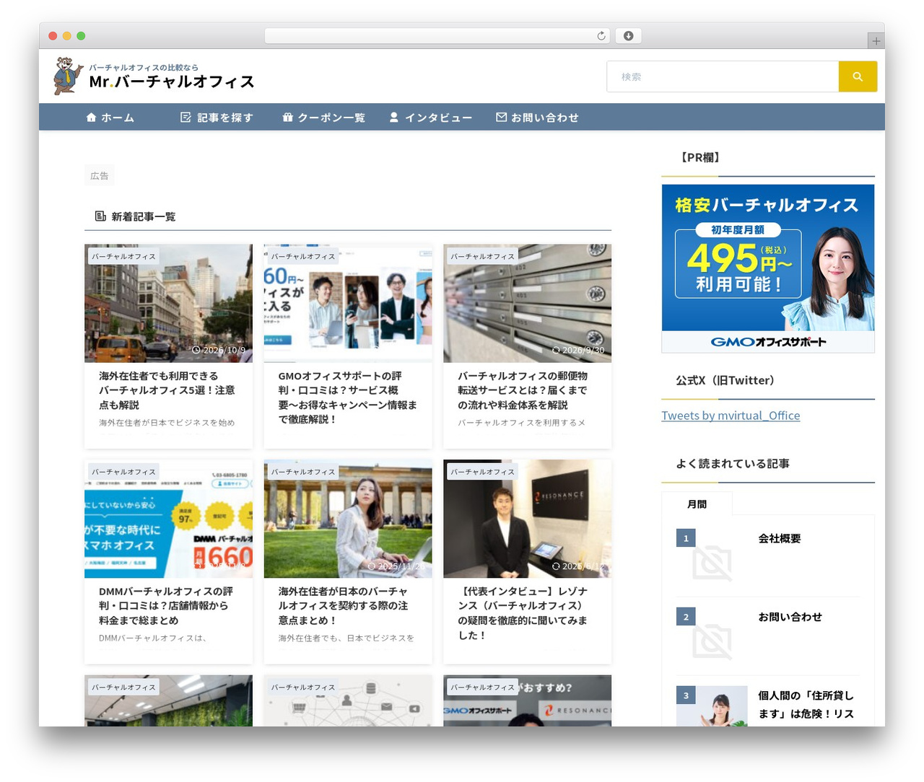924x782 pixels.
Task: Click the mailboxes thumbnail image
Action: click(x=527, y=303)
